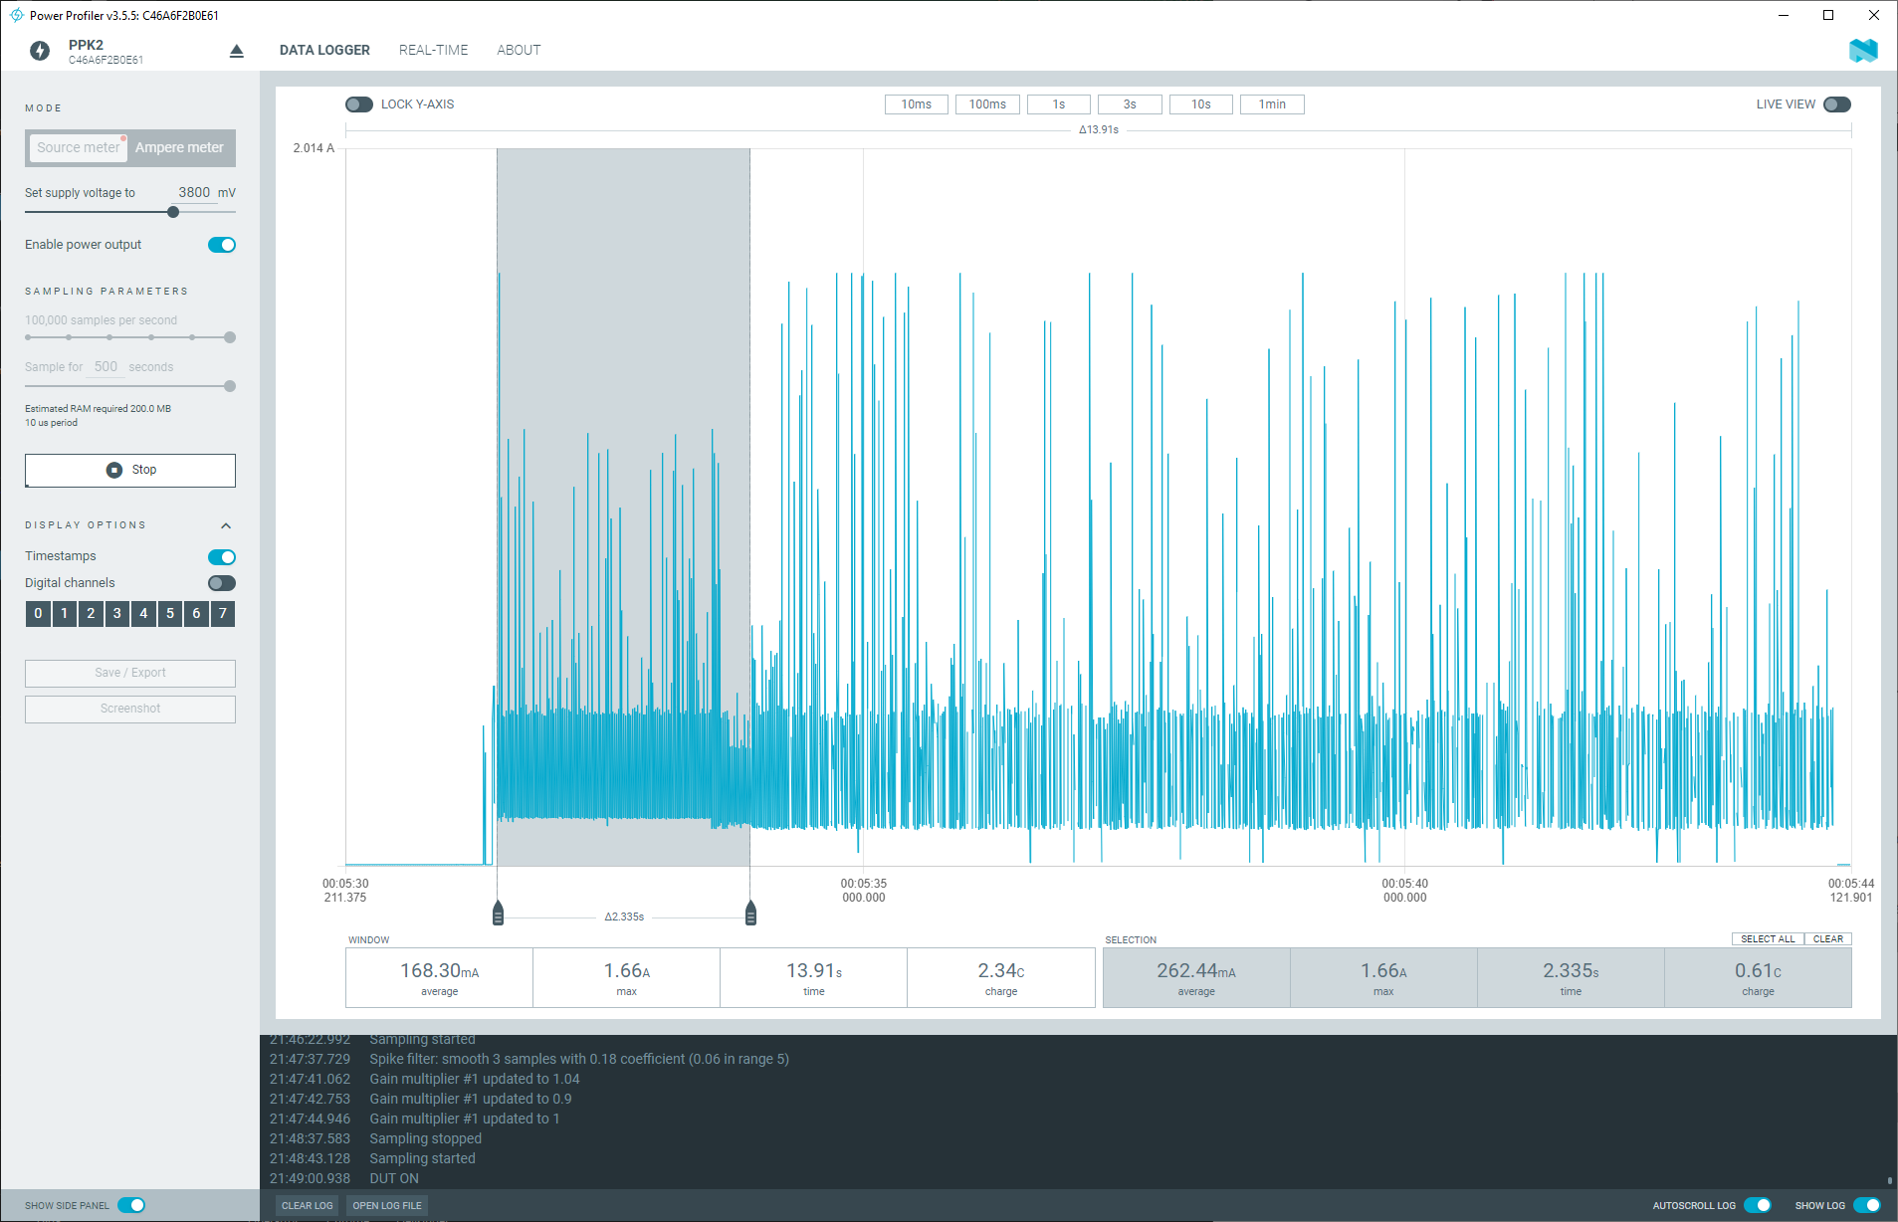The image size is (1898, 1222).
Task: Click the window average 168.30mA value
Action: tap(439, 971)
